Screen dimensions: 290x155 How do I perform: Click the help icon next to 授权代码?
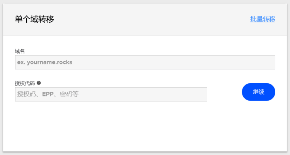[39, 83]
